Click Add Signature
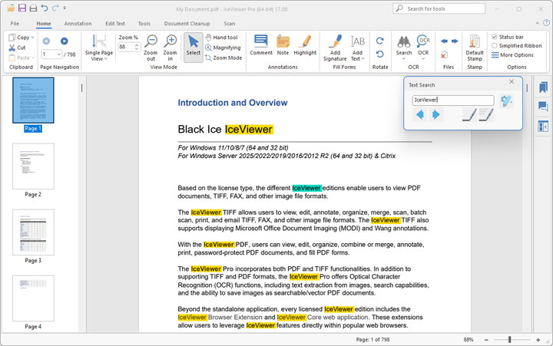Viewport: 553px width, 346px height. (335, 48)
